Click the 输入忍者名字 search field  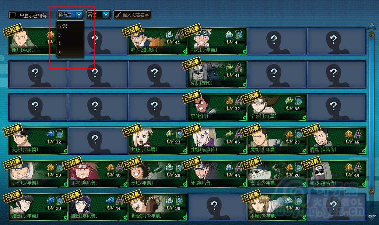click(x=133, y=15)
